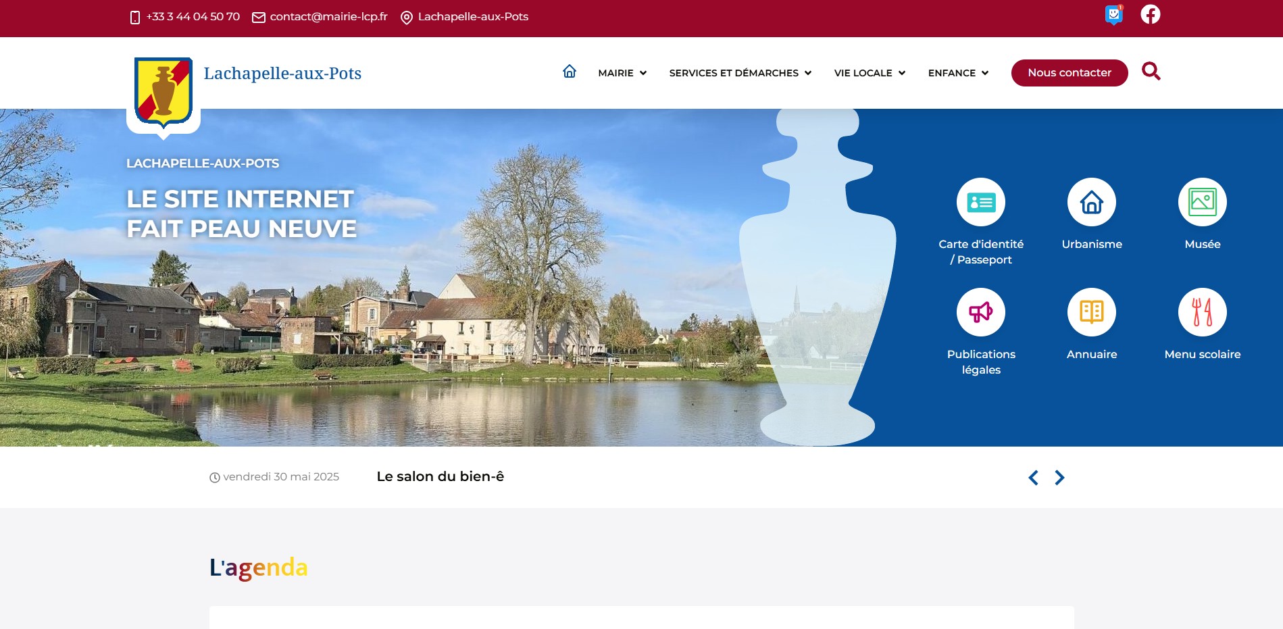
Task: Click the Nous contacter button
Action: pyautogui.click(x=1070, y=73)
